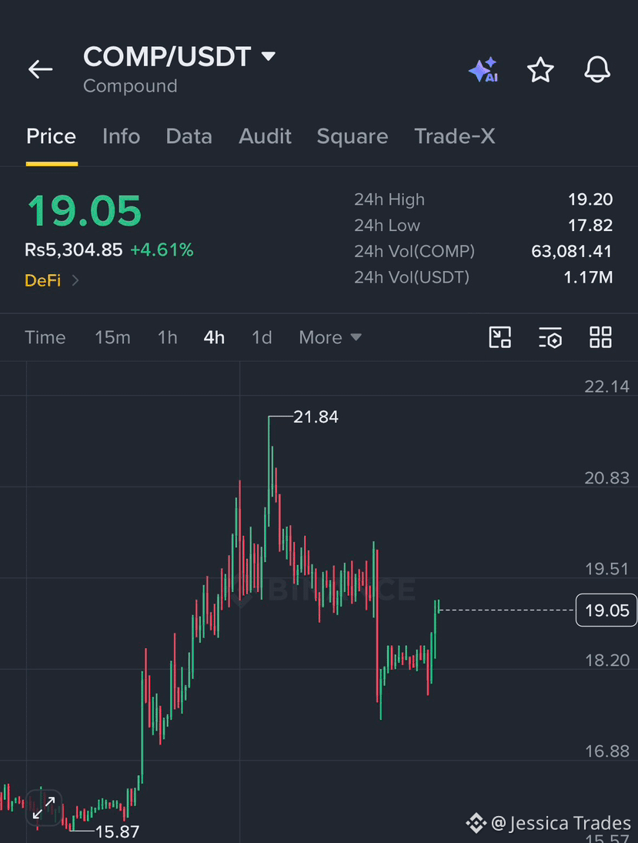Choose the Time line chart view
This screenshot has height=843, width=638.
point(45,338)
